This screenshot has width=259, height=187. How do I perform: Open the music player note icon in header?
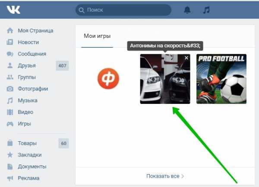(x=206, y=10)
